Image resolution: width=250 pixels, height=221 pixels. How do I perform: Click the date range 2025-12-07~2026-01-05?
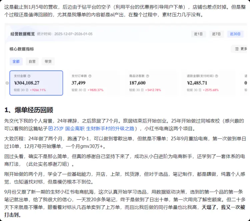(x=73, y=34)
